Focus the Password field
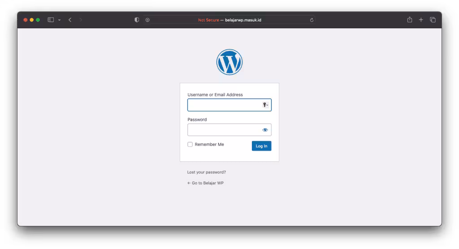Screen dimensions: 459x249 (229, 130)
